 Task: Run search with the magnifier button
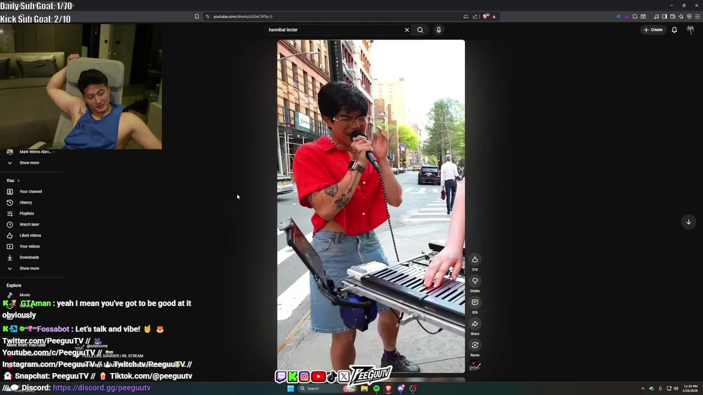click(420, 30)
